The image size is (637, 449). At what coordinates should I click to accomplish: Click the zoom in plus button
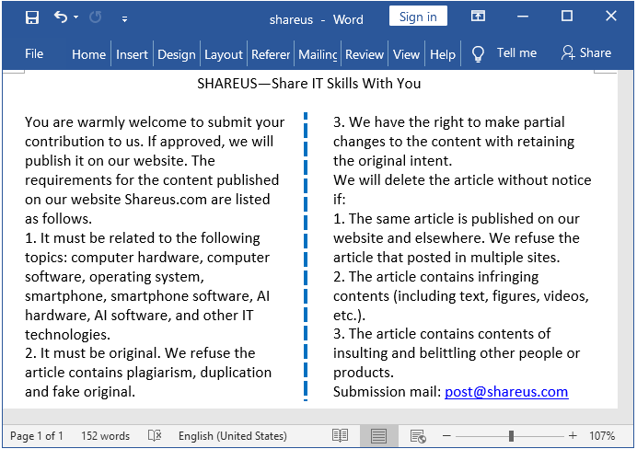click(573, 436)
